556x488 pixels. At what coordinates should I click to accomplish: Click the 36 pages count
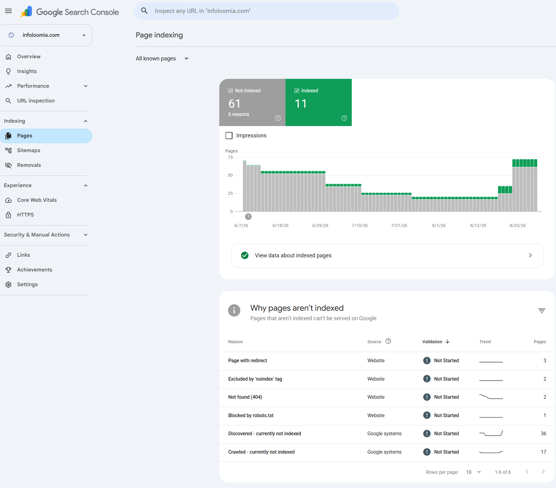543,433
